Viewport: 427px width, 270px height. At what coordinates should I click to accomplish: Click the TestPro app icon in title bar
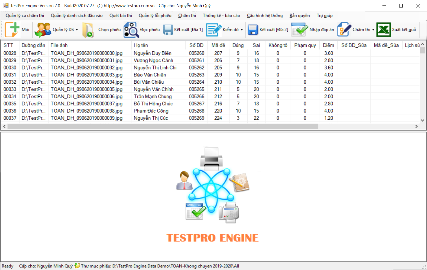coord(6,5)
